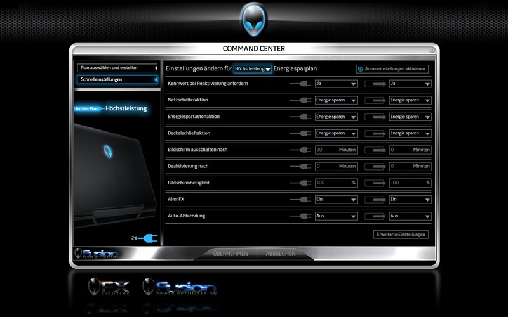Click plugged-in icon for Kennwort bei Reaktivierung row
The image size is (508, 317).
point(300,84)
